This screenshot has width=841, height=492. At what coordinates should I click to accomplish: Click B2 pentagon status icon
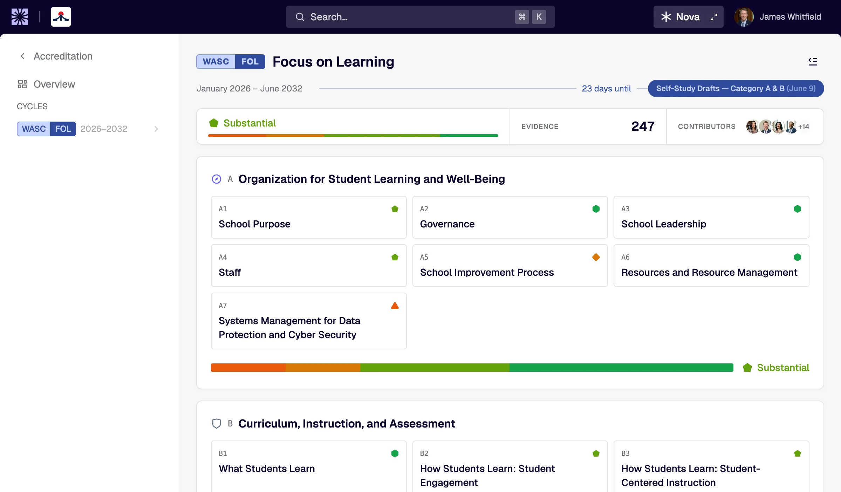(x=596, y=453)
